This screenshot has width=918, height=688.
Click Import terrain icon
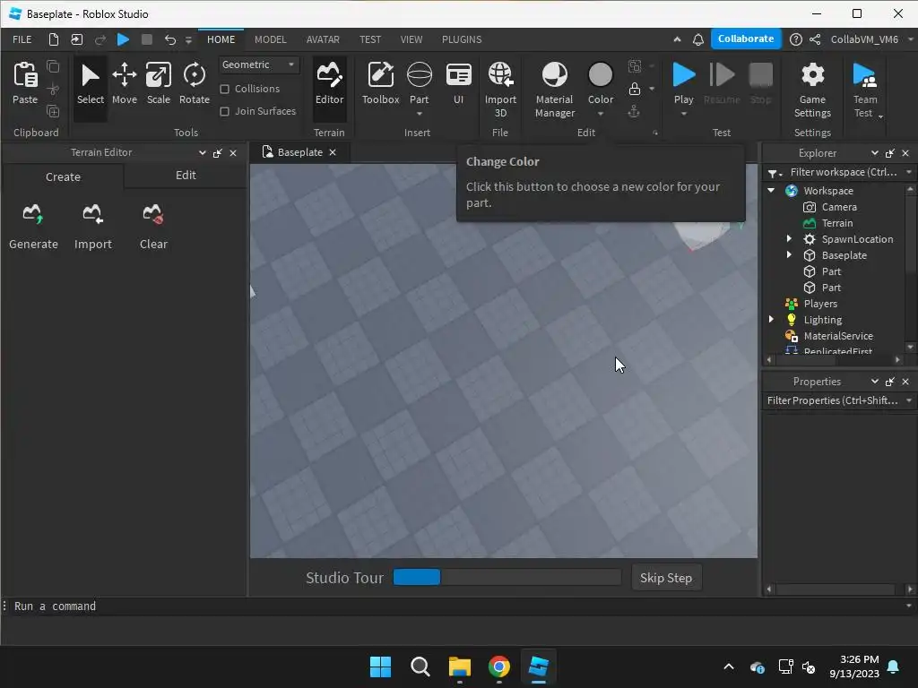tap(92, 214)
